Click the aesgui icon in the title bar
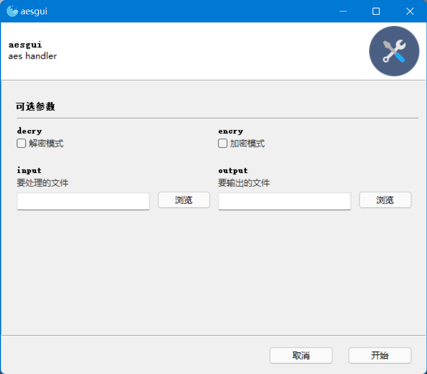 11,11
